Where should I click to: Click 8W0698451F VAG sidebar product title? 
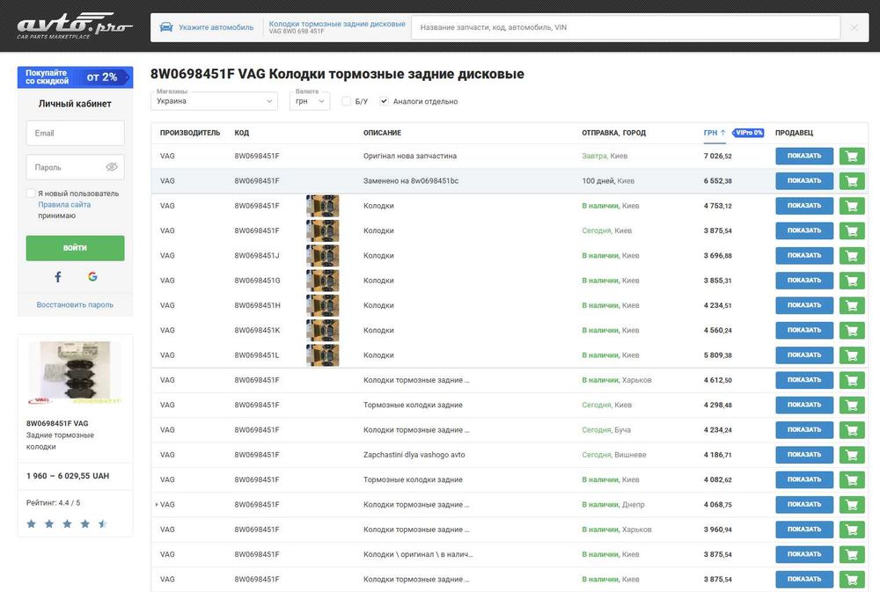57,423
